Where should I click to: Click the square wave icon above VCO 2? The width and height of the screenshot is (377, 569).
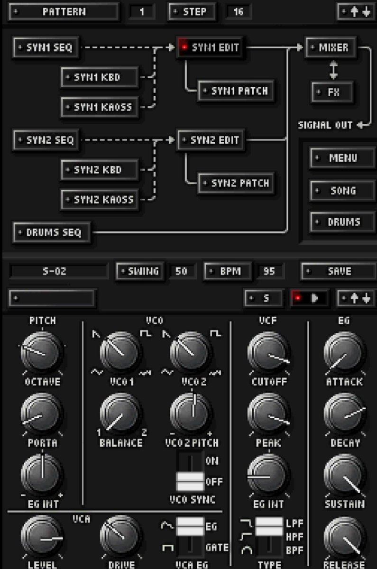click(216, 334)
